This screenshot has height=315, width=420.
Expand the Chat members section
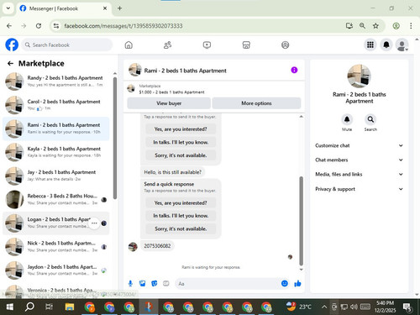pyautogui.click(x=359, y=160)
